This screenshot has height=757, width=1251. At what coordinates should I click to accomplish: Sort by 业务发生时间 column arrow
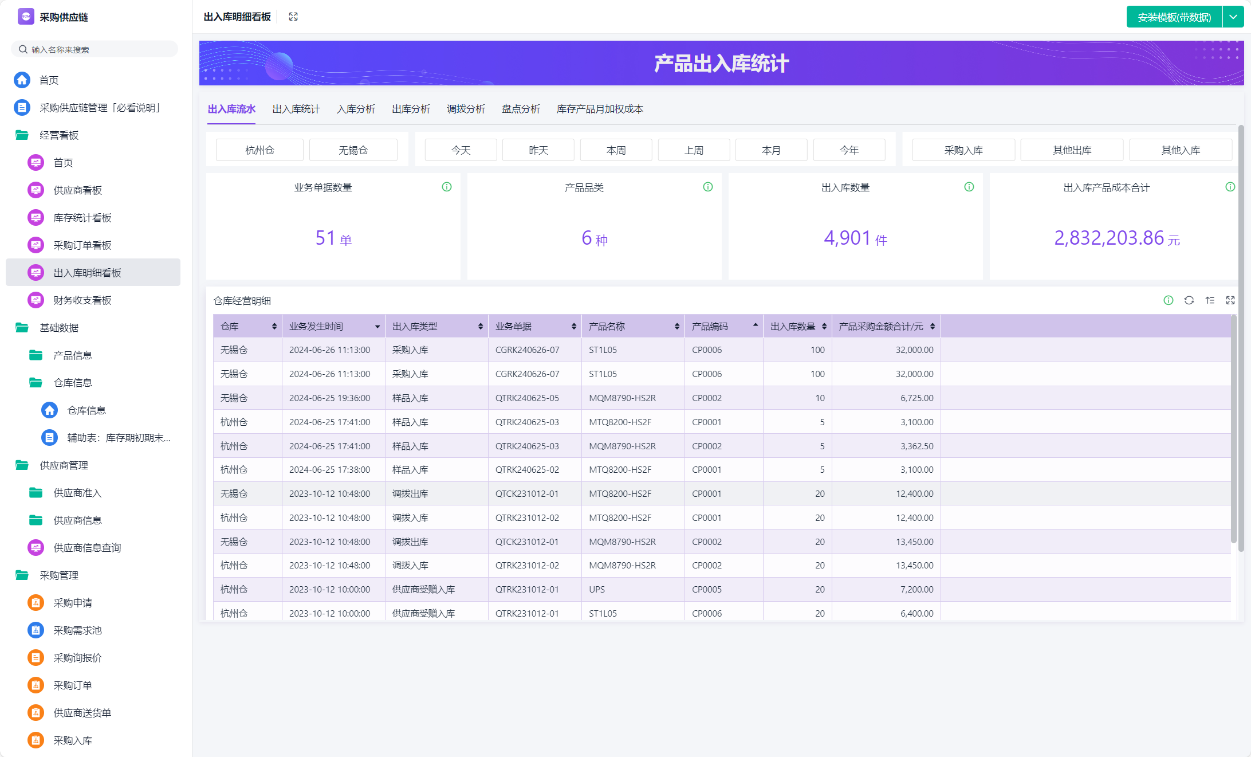click(x=377, y=327)
